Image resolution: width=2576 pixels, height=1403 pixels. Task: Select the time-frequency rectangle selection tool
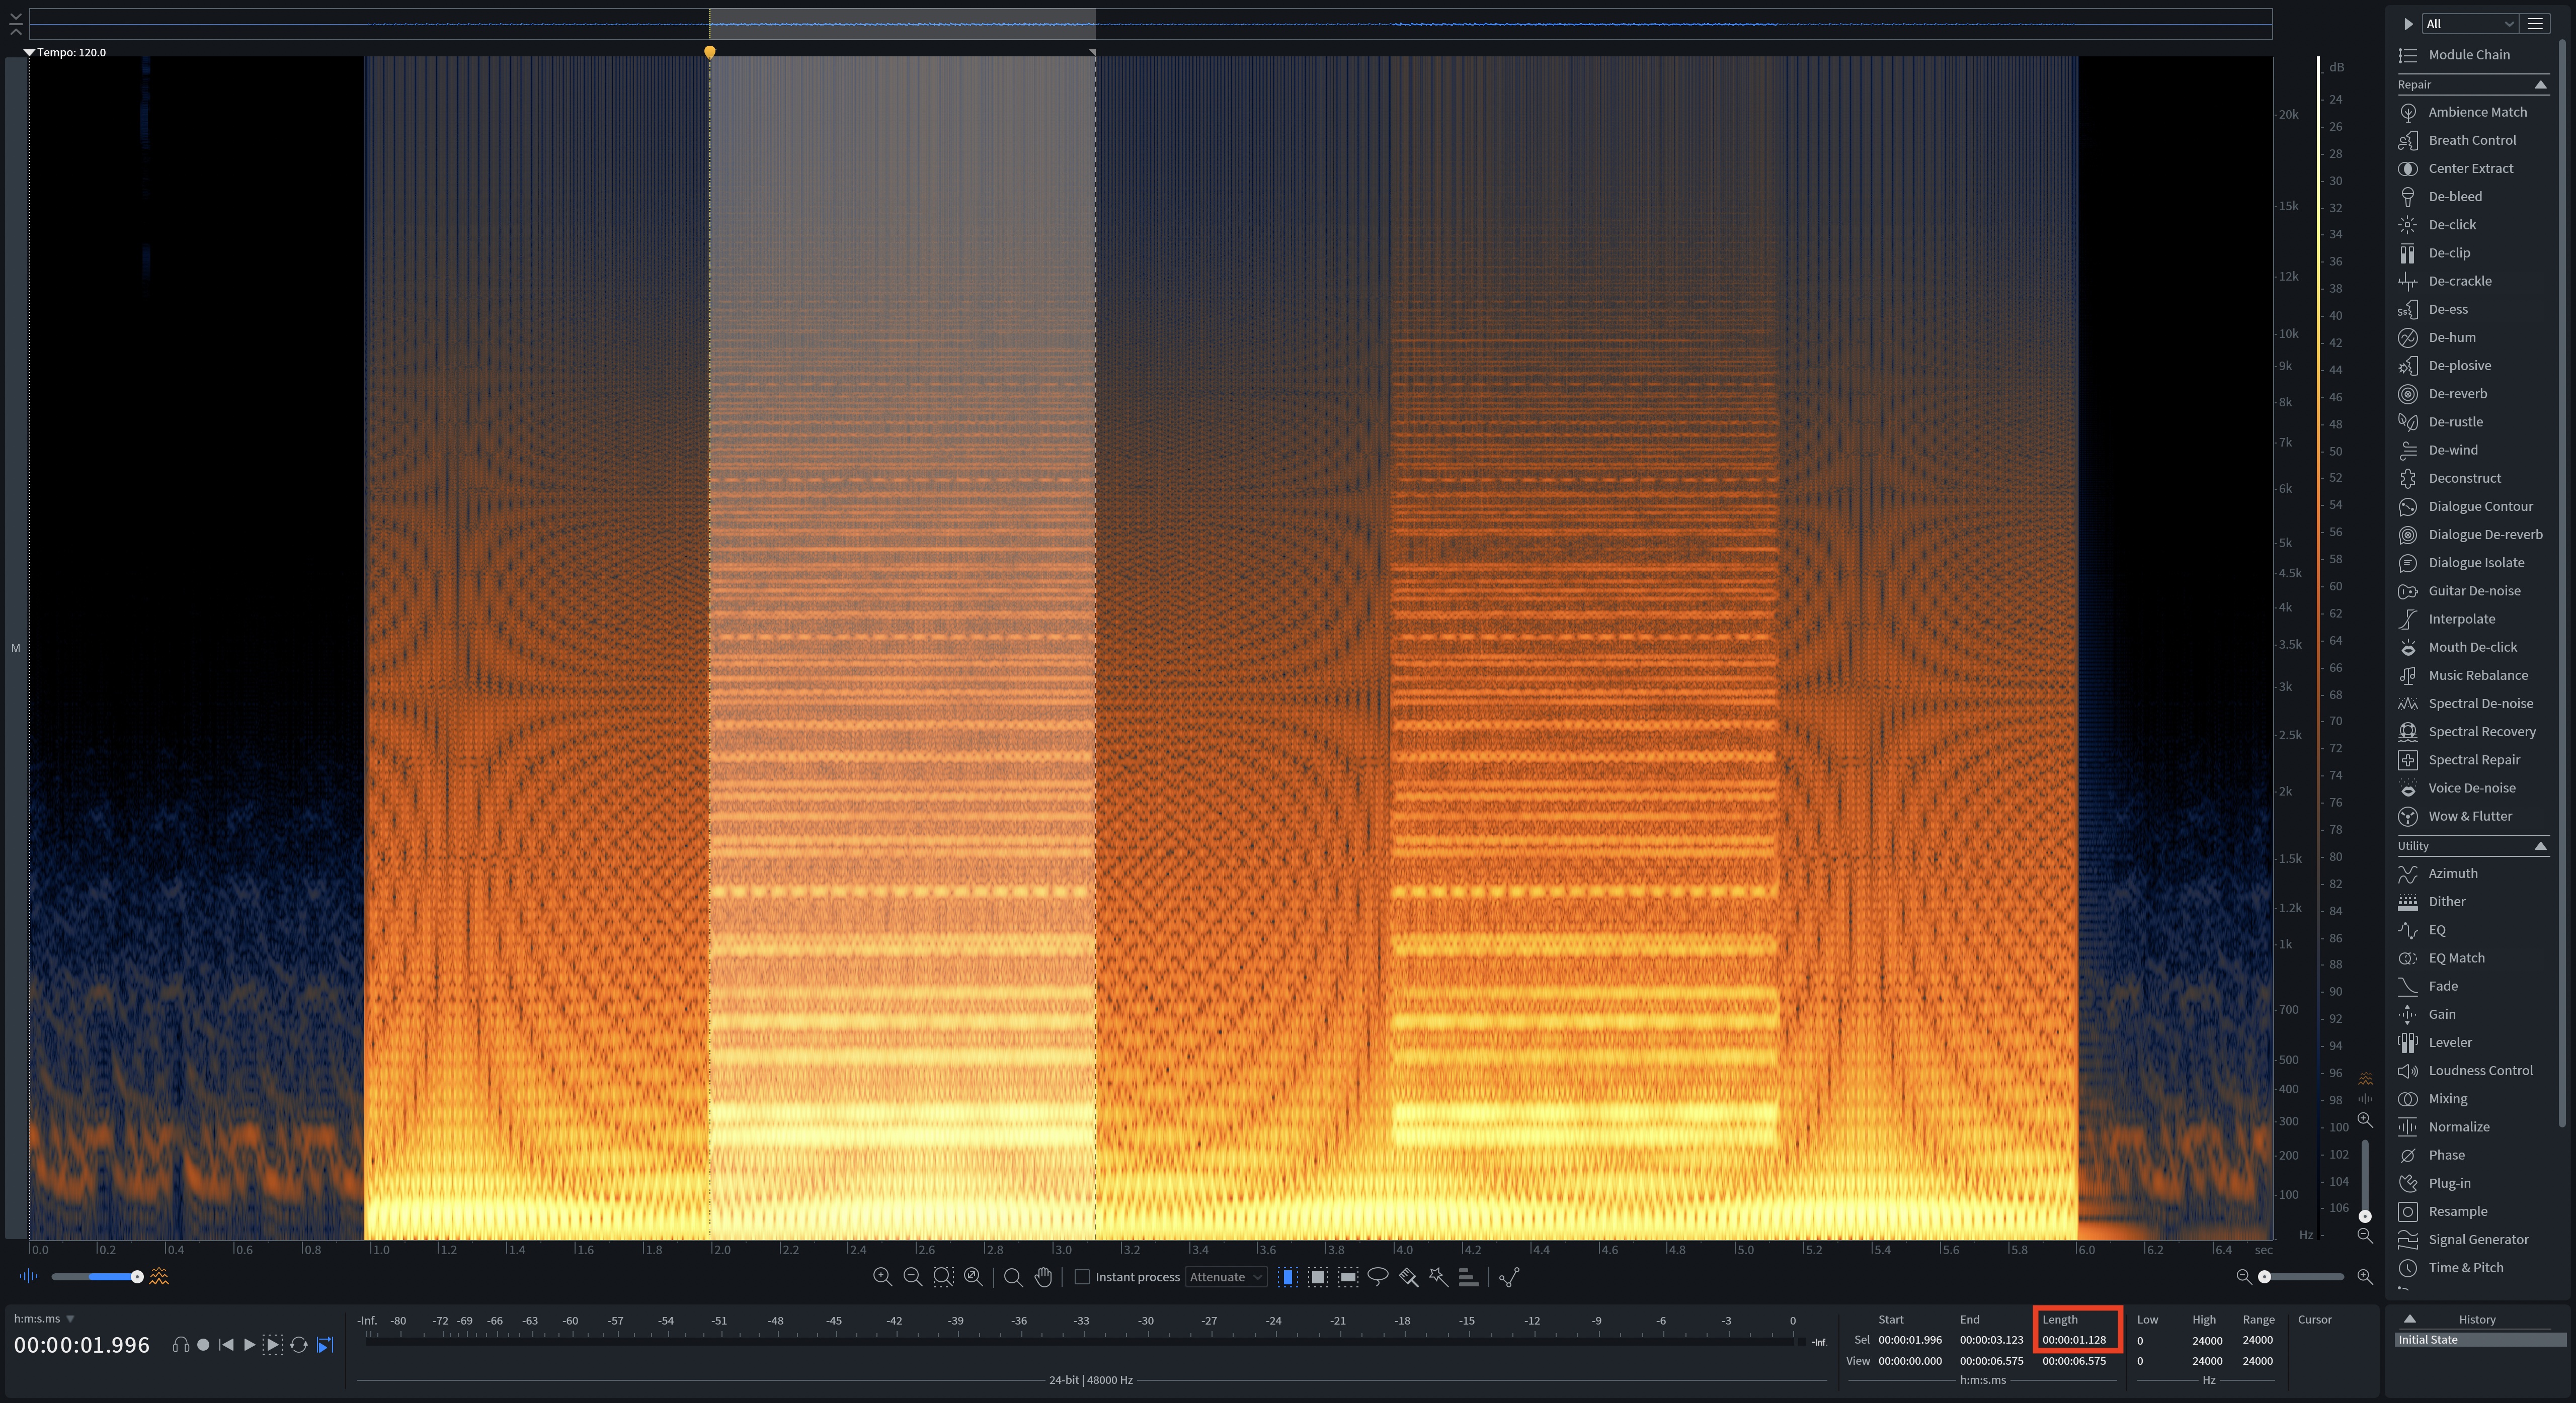(x=1318, y=1276)
